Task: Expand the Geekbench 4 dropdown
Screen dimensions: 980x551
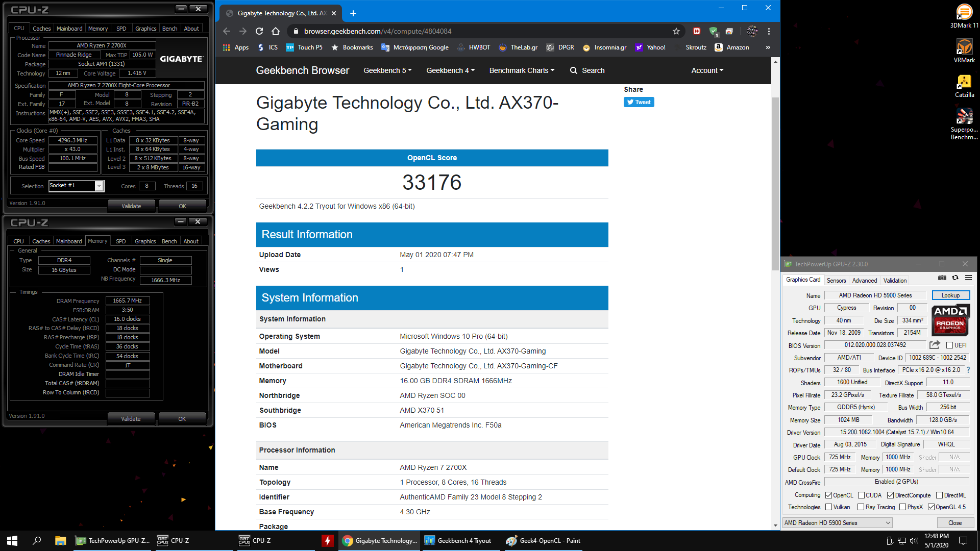Action: 451,70
